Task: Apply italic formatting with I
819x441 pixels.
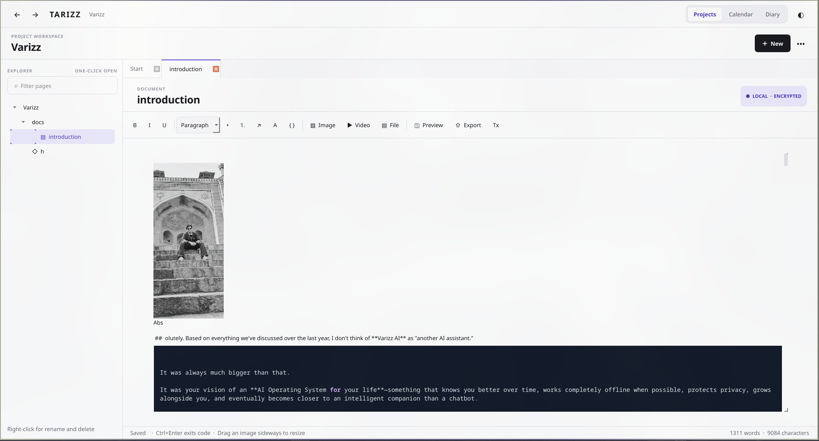Action: (150, 125)
